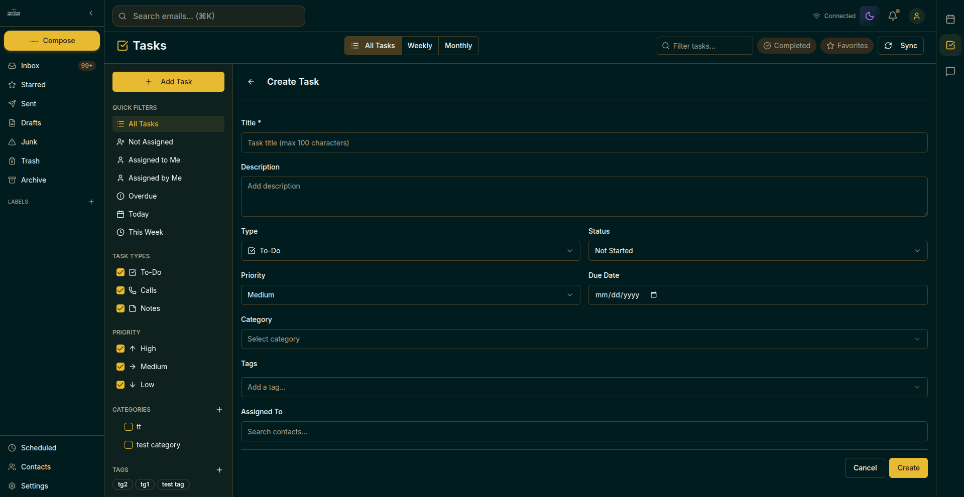The height and width of the screenshot is (497, 964).
Task: Open chat icon in right sidebar
Action: click(950, 71)
